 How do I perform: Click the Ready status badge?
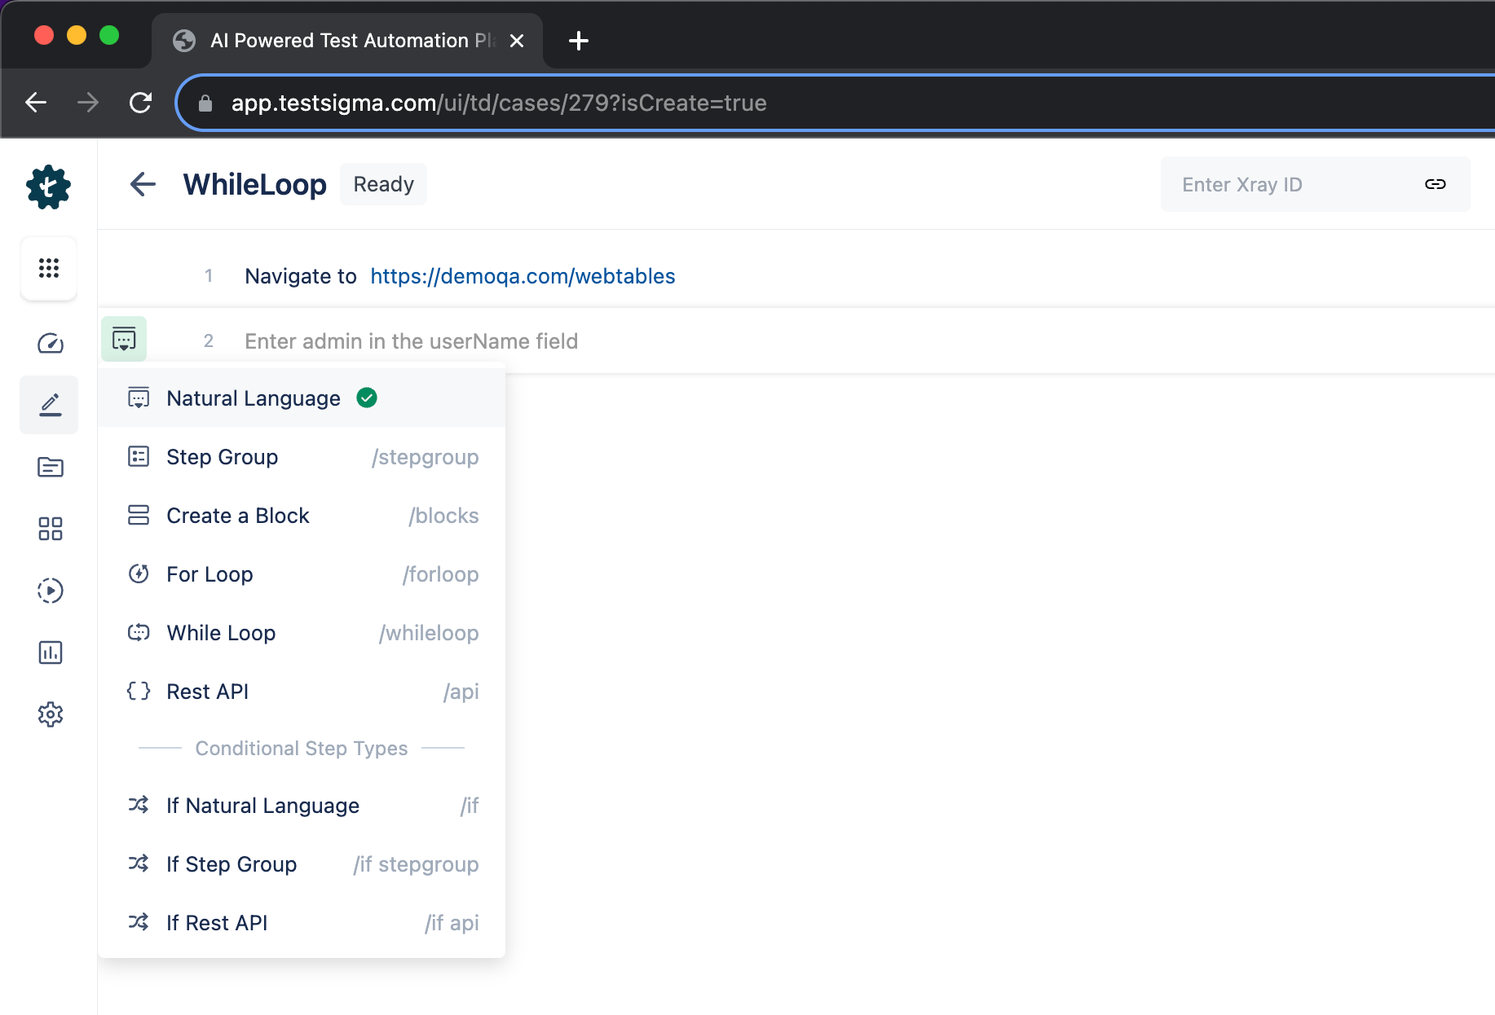pyautogui.click(x=383, y=184)
